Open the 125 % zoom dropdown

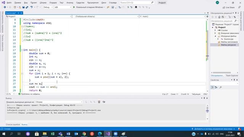(10, 94)
